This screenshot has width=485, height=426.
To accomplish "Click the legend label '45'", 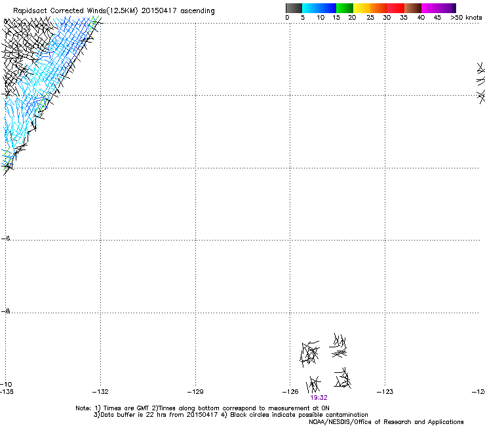I will coord(437,18).
